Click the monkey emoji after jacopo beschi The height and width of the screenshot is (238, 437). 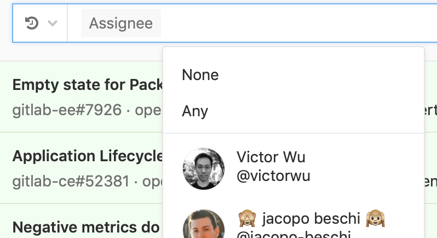(x=377, y=219)
